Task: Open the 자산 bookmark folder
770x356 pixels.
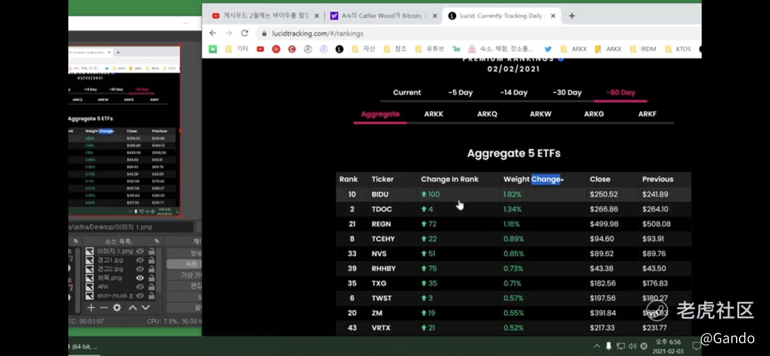Action: (x=364, y=49)
